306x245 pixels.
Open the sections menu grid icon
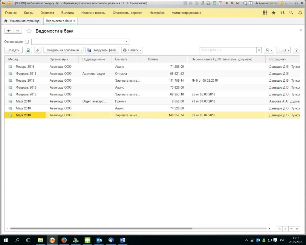(x=264, y=13)
